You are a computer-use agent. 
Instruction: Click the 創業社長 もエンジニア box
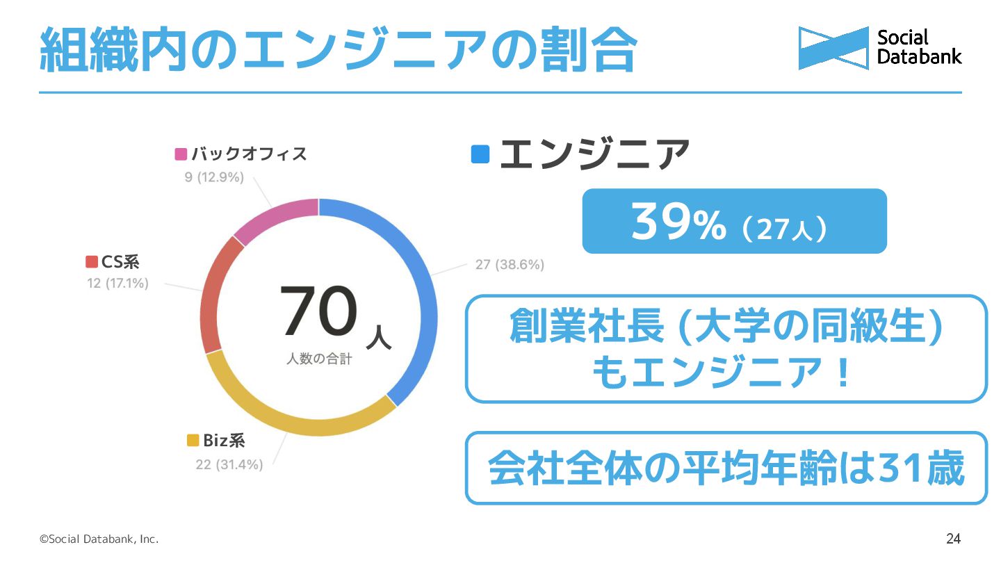coord(726,349)
